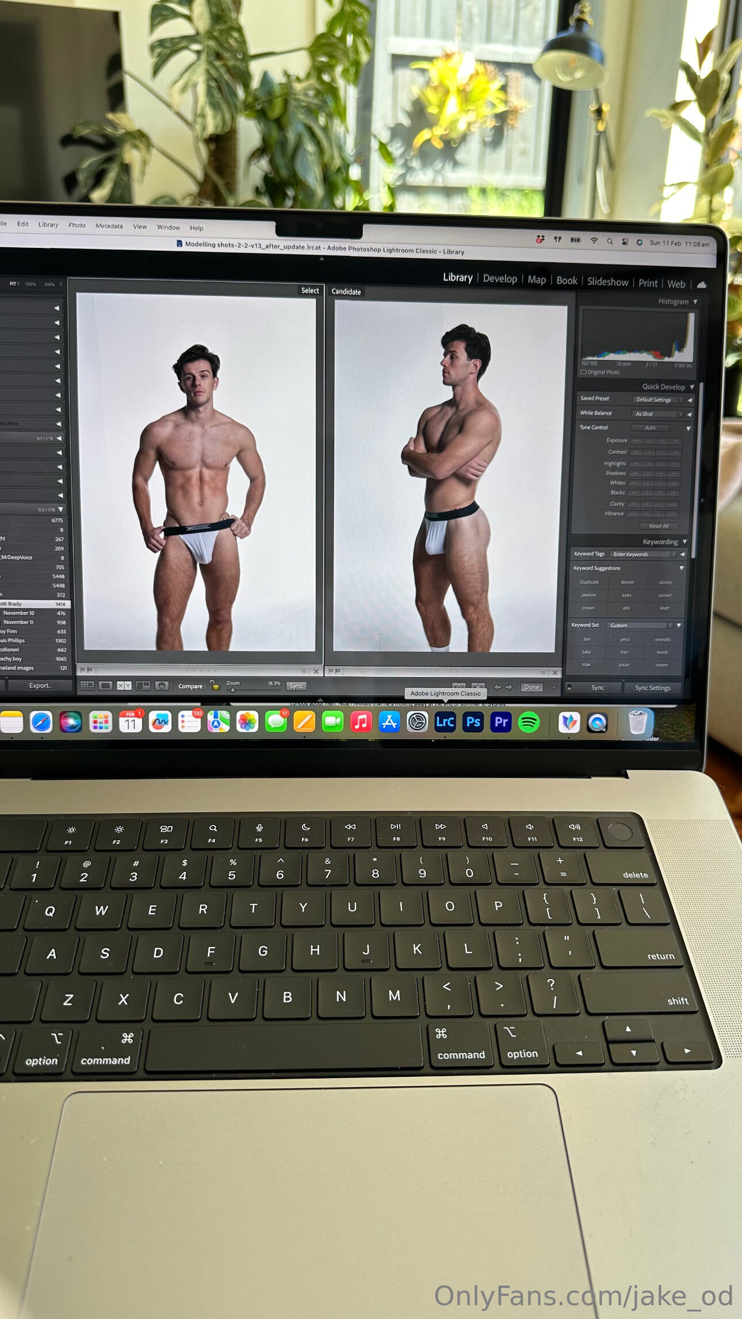This screenshot has width=742, height=1319.
Task: Click Done in the Compare toolbar
Action: [531, 687]
